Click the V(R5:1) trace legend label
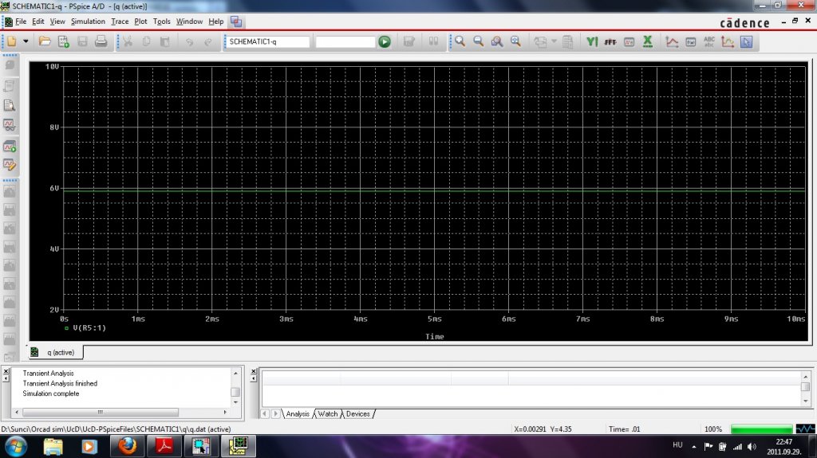 click(89, 328)
